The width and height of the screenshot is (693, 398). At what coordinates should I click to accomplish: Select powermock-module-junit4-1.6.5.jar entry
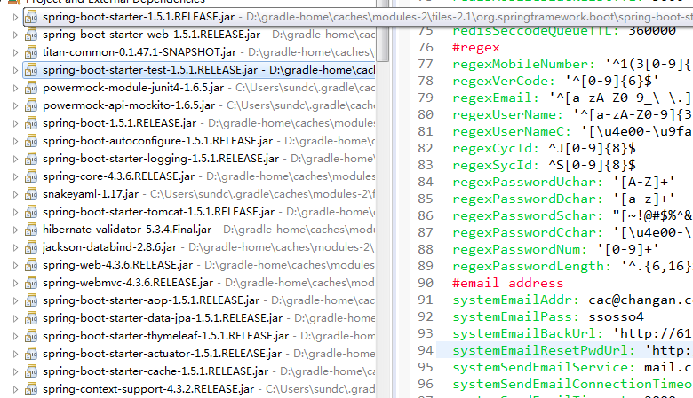[x=133, y=88]
